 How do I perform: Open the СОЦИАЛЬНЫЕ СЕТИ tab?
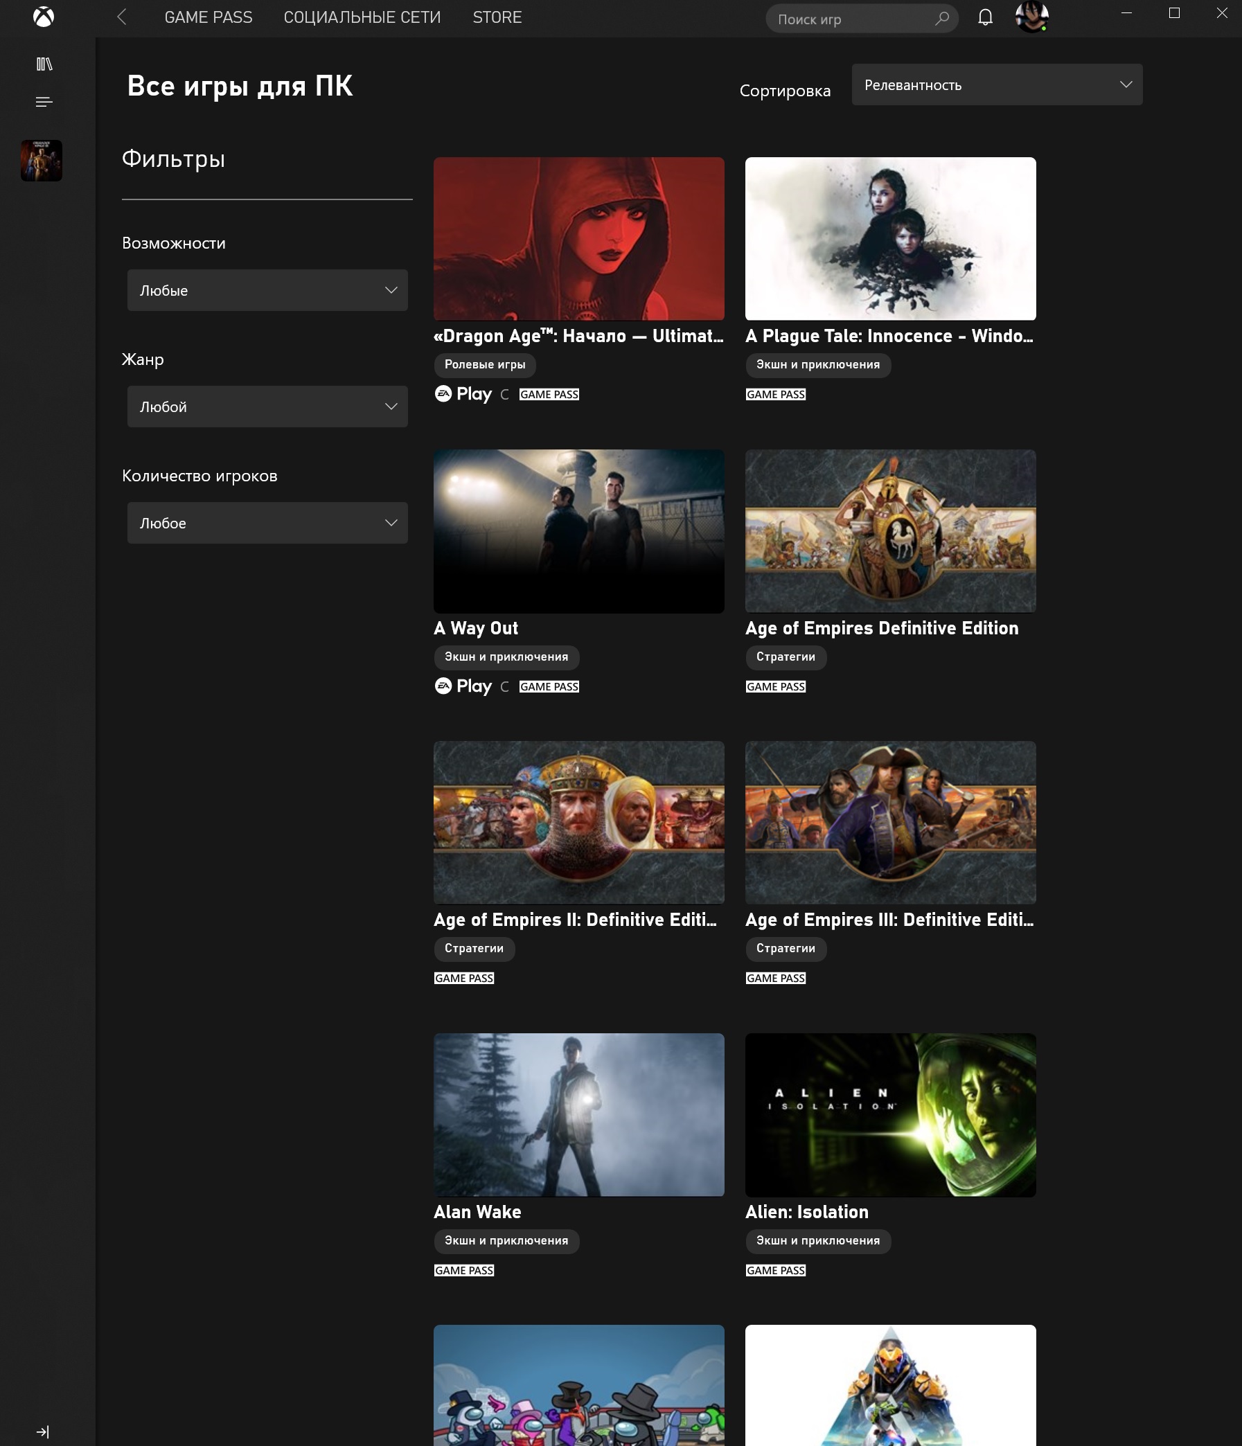tap(362, 17)
